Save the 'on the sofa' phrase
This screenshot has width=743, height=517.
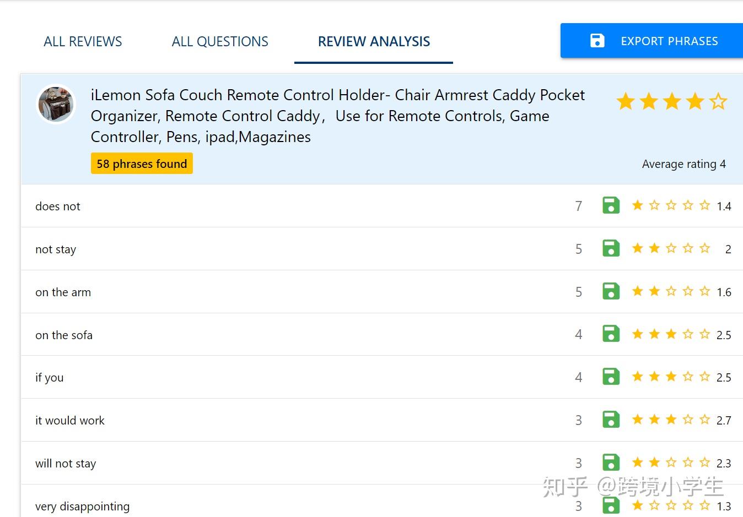[x=611, y=334]
